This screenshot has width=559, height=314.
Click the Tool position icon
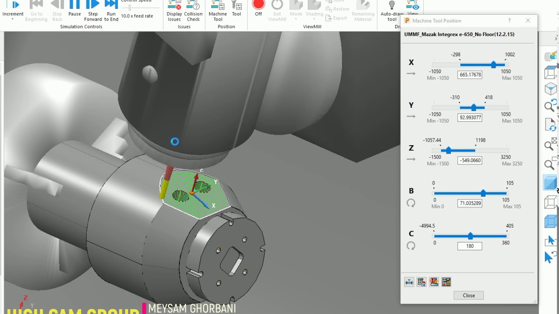coord(236,5)
